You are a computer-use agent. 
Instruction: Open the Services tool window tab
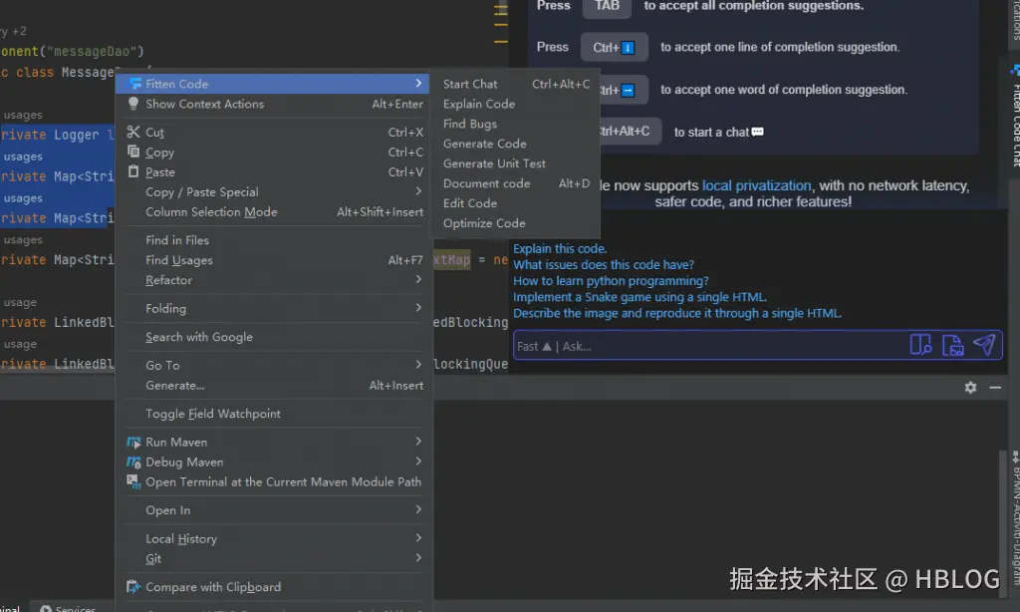[x=68, y=608]
